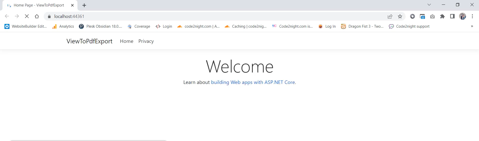The image size is (479, 141).
Task: Open the tab search dropdown arrow
Action: point(429,5)
